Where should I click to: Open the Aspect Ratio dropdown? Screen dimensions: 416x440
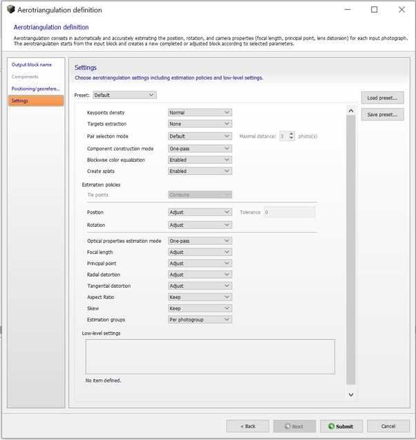point(200,297)
